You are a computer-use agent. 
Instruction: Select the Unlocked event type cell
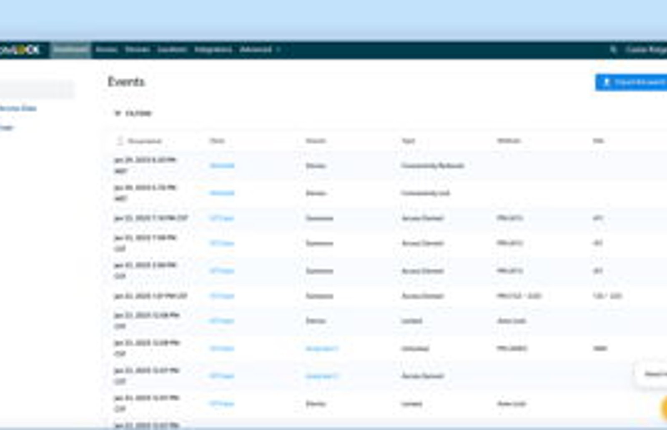click(415, 348)
